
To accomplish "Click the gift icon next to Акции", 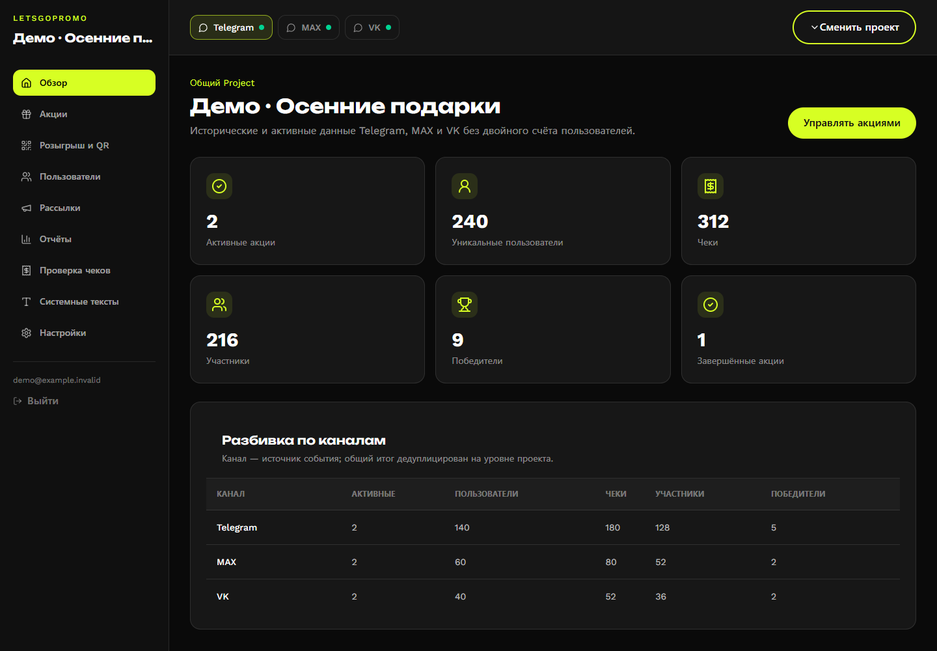I will 26,114.
